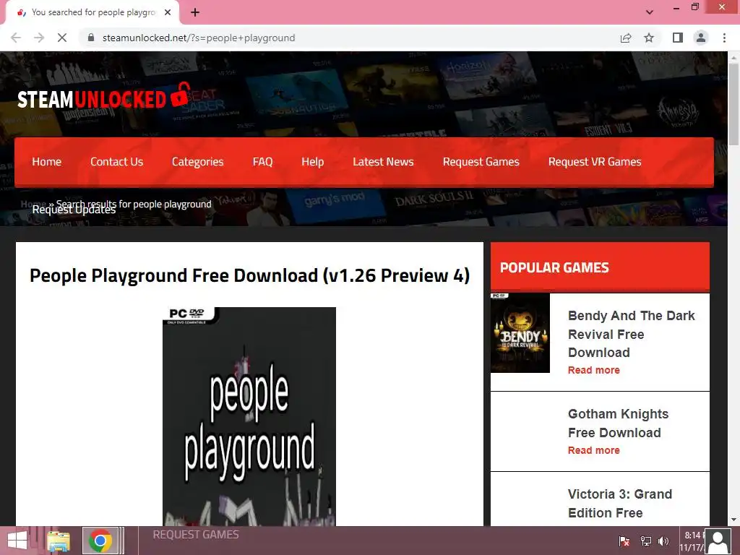This screenshot has height=555, width=740.
Task: Open Windows Start menu
Action: 17,541
